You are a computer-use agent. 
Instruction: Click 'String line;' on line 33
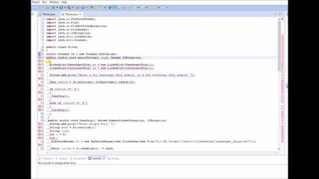(x=59, y=131)
